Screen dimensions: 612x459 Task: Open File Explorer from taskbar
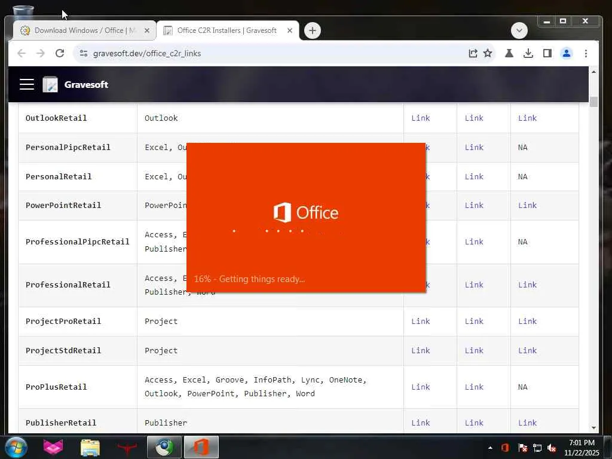90,447
